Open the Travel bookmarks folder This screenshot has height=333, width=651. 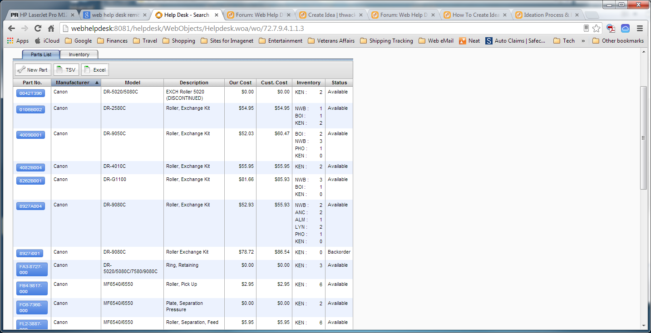point(146,40)
